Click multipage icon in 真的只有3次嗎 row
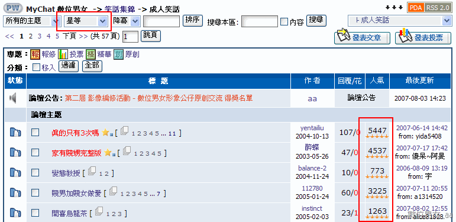The height and width of the screenshot is (222, 456). 124,131
